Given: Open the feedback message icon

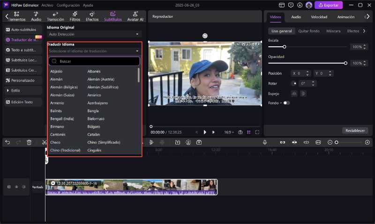Looking at the screenshot, I should (291, 5).
